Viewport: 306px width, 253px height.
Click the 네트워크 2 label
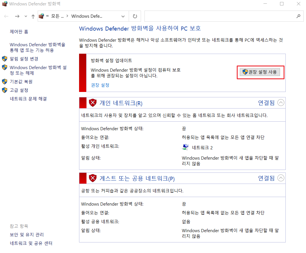coord(202,148)
